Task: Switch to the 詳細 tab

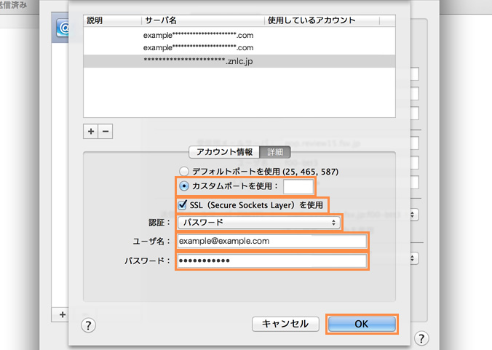Action: (x=275, y=152)
